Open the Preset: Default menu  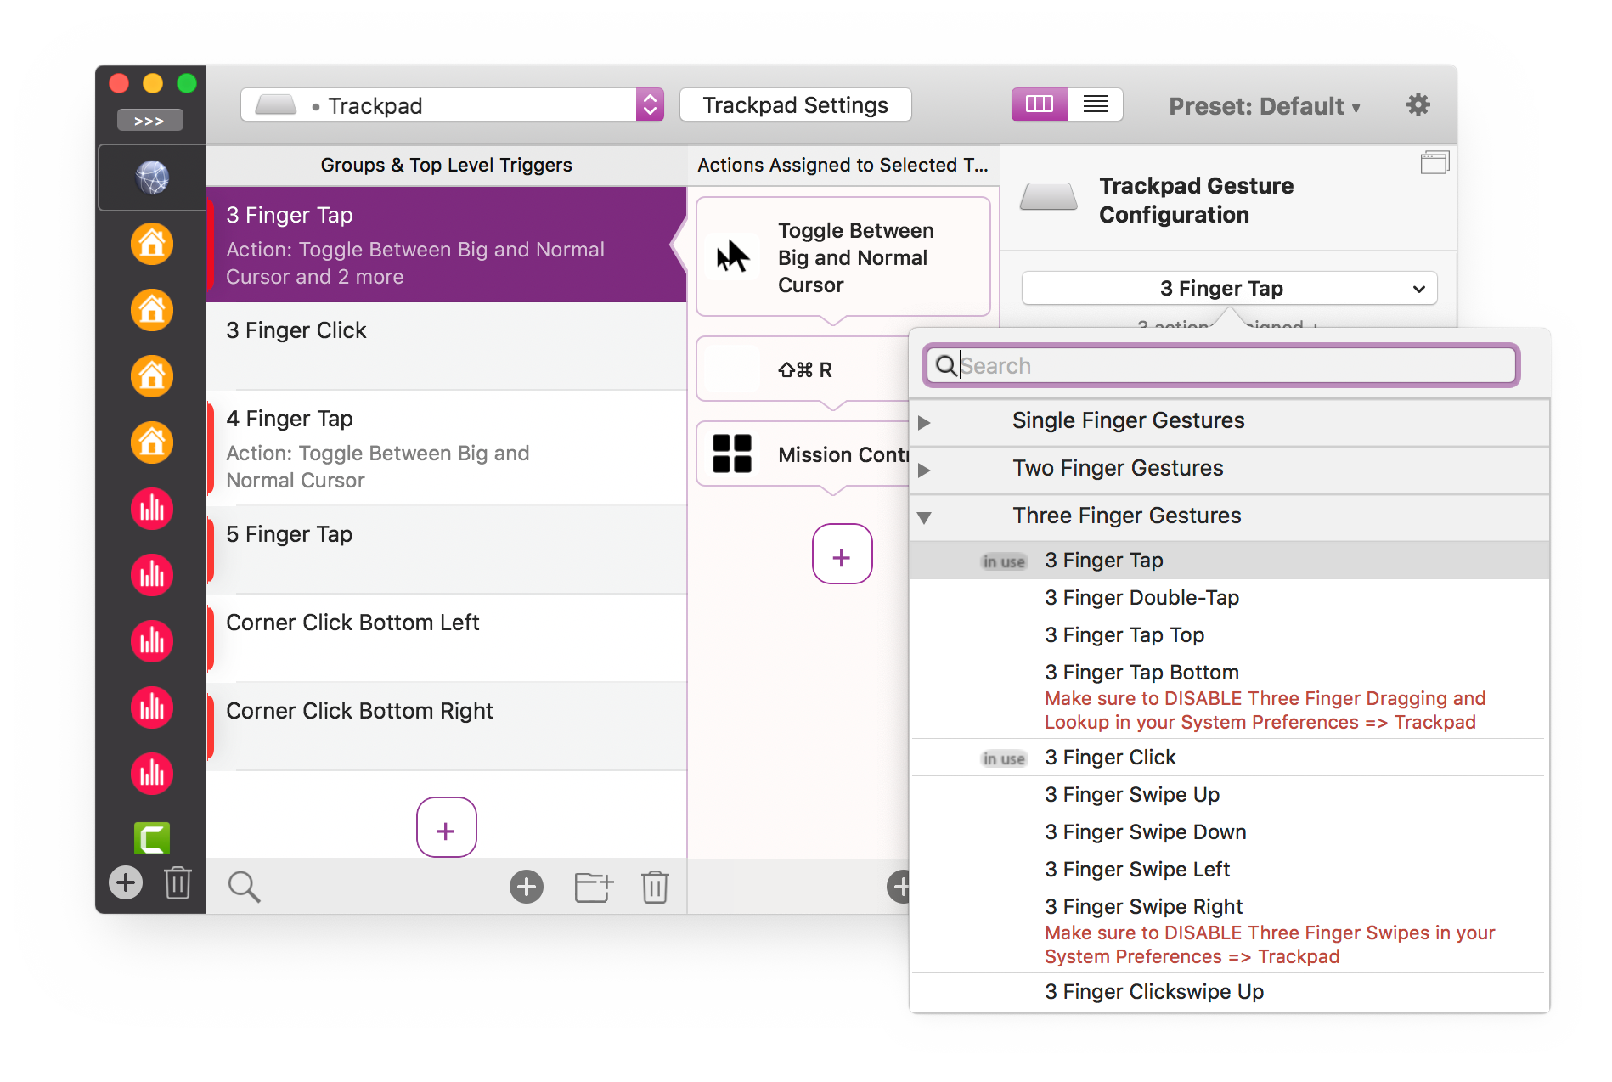(1264, 106)
